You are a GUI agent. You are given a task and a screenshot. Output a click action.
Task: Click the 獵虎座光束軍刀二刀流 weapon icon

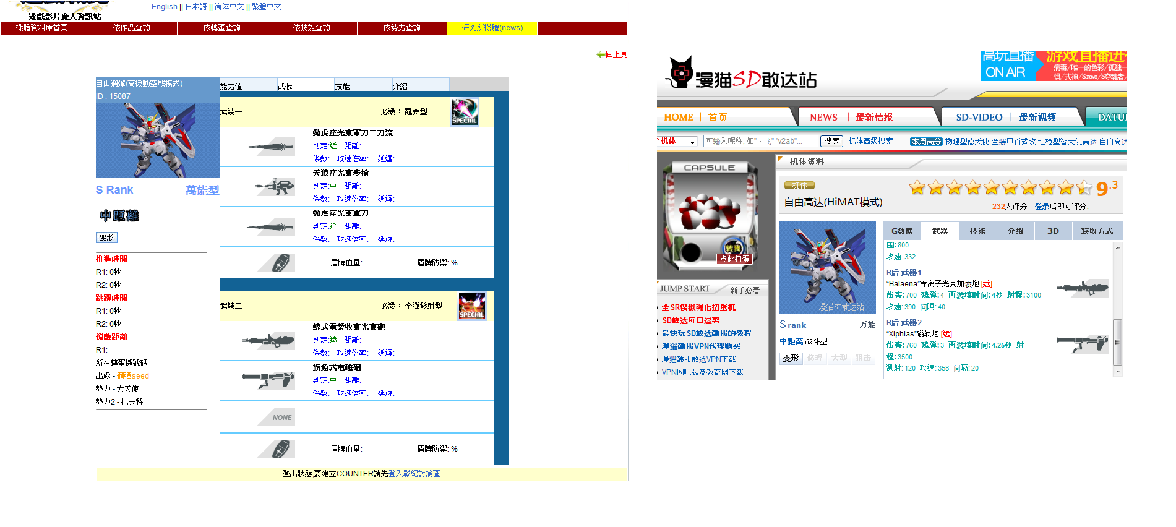(270, 147)
